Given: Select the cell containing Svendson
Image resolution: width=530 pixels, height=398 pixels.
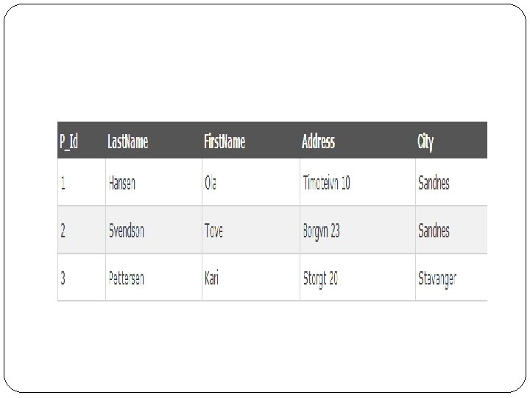Looking at the screenshot, I should [x=126, y=231].
